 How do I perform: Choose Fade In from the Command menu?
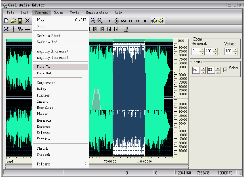[x=60, y=67]
